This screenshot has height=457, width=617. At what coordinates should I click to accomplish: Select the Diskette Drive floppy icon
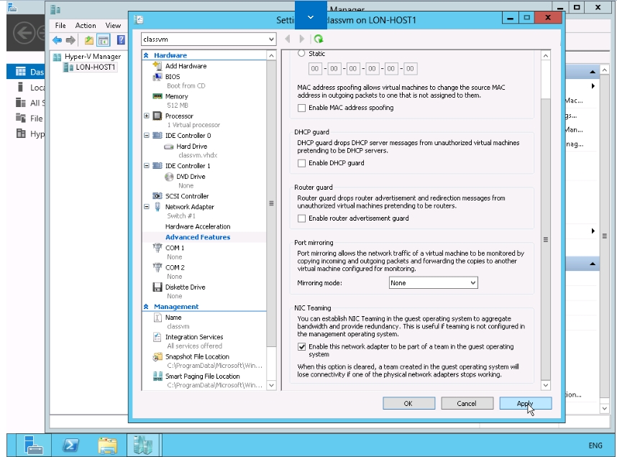coord(157,287)
